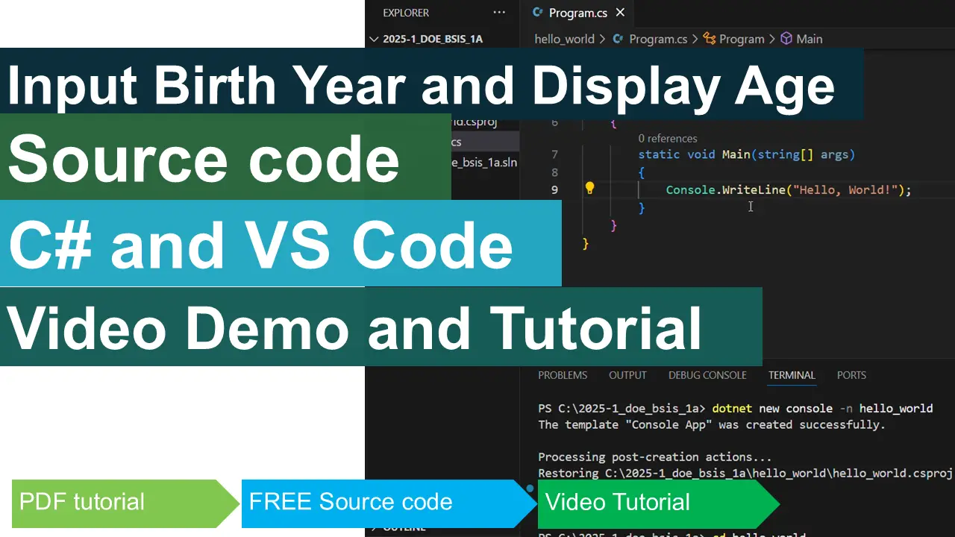Close the Program.cs editor tab

620,13
